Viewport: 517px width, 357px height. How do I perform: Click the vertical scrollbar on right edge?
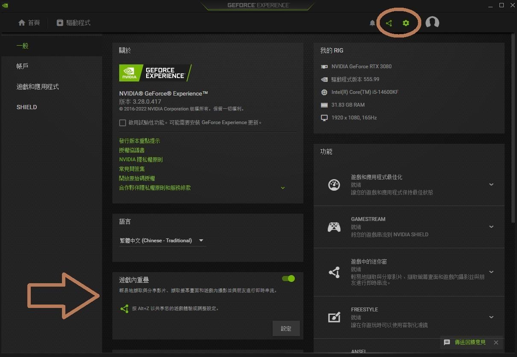pyautogui.click(x=513, y=128)
